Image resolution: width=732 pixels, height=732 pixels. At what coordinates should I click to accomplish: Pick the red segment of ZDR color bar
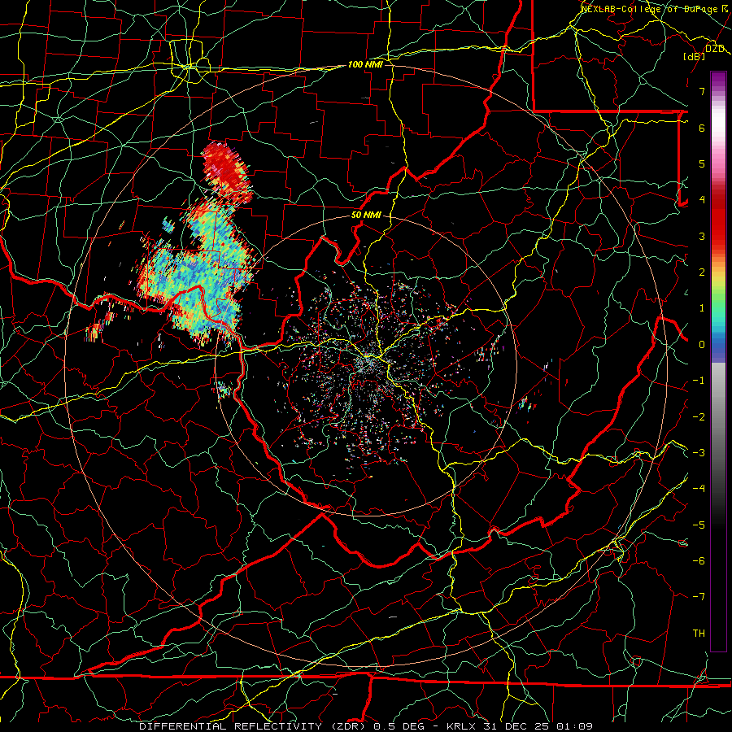(718, 224)
